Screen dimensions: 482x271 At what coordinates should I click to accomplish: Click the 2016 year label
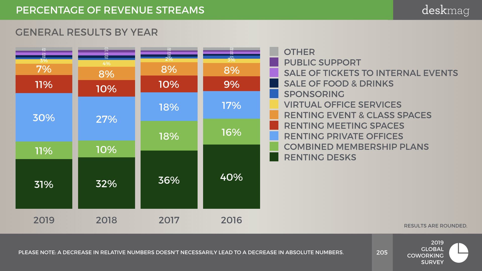[231, 220]
